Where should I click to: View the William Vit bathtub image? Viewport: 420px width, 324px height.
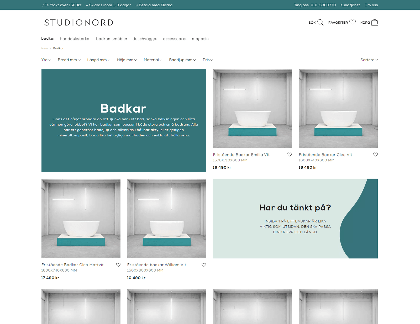[x=167, y=219]
